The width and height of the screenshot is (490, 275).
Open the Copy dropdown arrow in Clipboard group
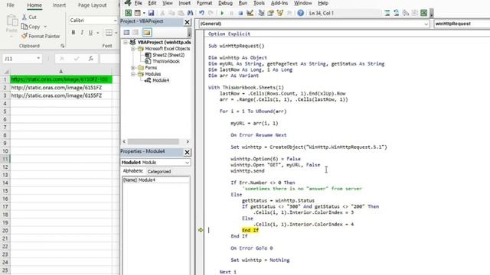pos(45,27)
